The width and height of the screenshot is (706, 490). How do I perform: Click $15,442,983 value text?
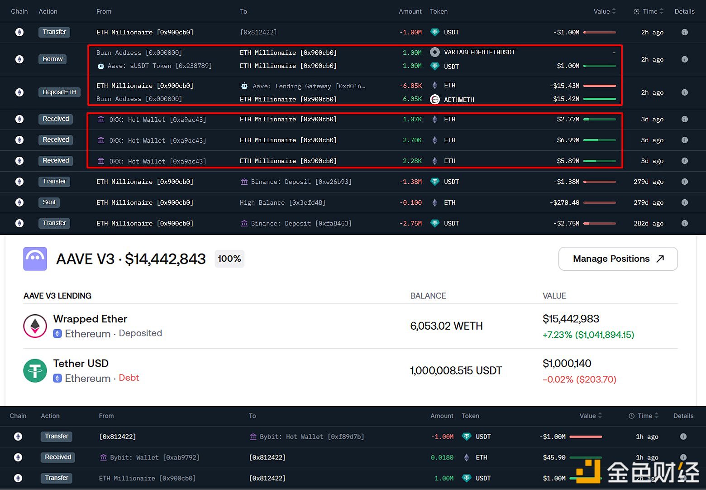click(x=571, y=319)
